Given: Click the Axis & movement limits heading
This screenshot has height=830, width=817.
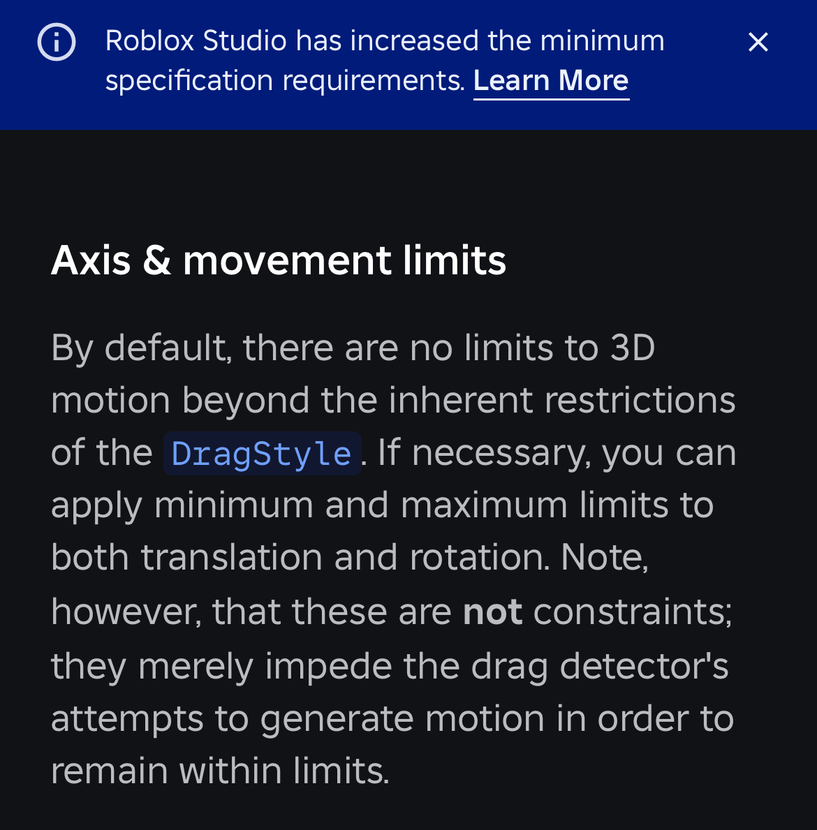Looking at the screenshot, I should pyautogui.click(x=279, y=260).
